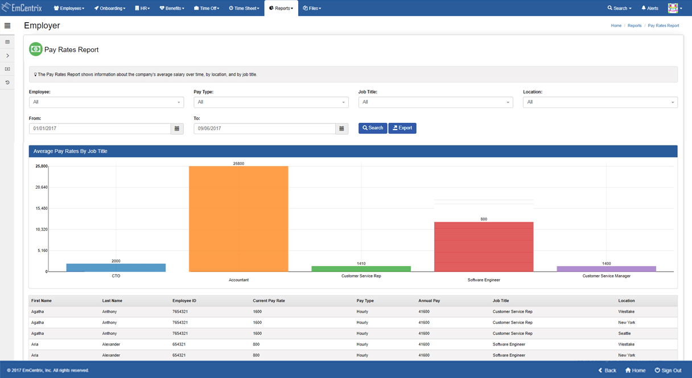The width and height of the screenshot is (692, 378).
Task: Click the orange Accountant bar in the chart
Action: [238, 219]
